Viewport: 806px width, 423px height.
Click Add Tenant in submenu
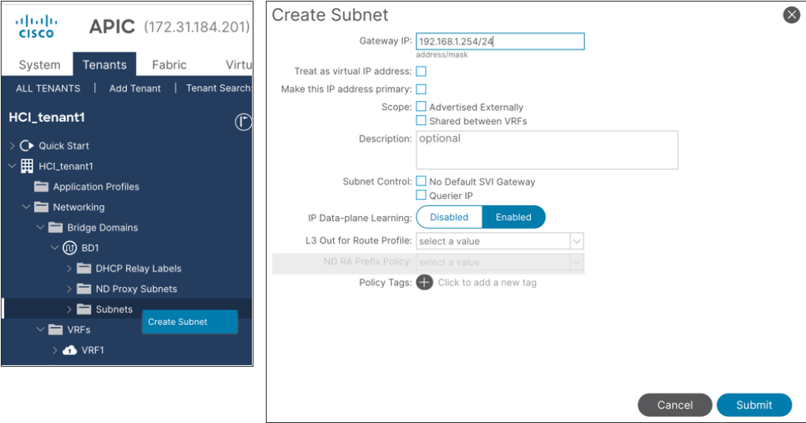134,88
